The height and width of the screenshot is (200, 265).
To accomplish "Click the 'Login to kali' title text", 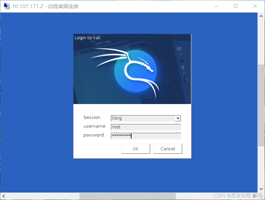I will tap(88, 37).
